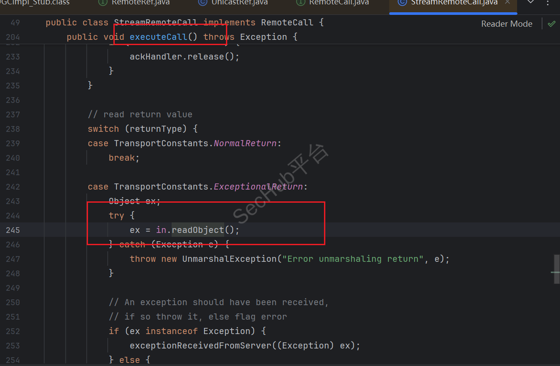
Task: Toggle Reader Mode in the editor
Action: pyautogui.click(x=507, y=24)
